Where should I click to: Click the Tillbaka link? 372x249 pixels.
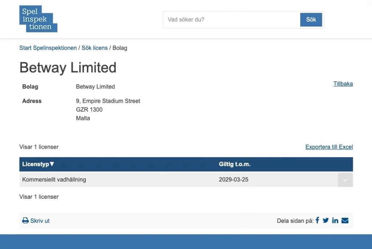tap(343, 84)
